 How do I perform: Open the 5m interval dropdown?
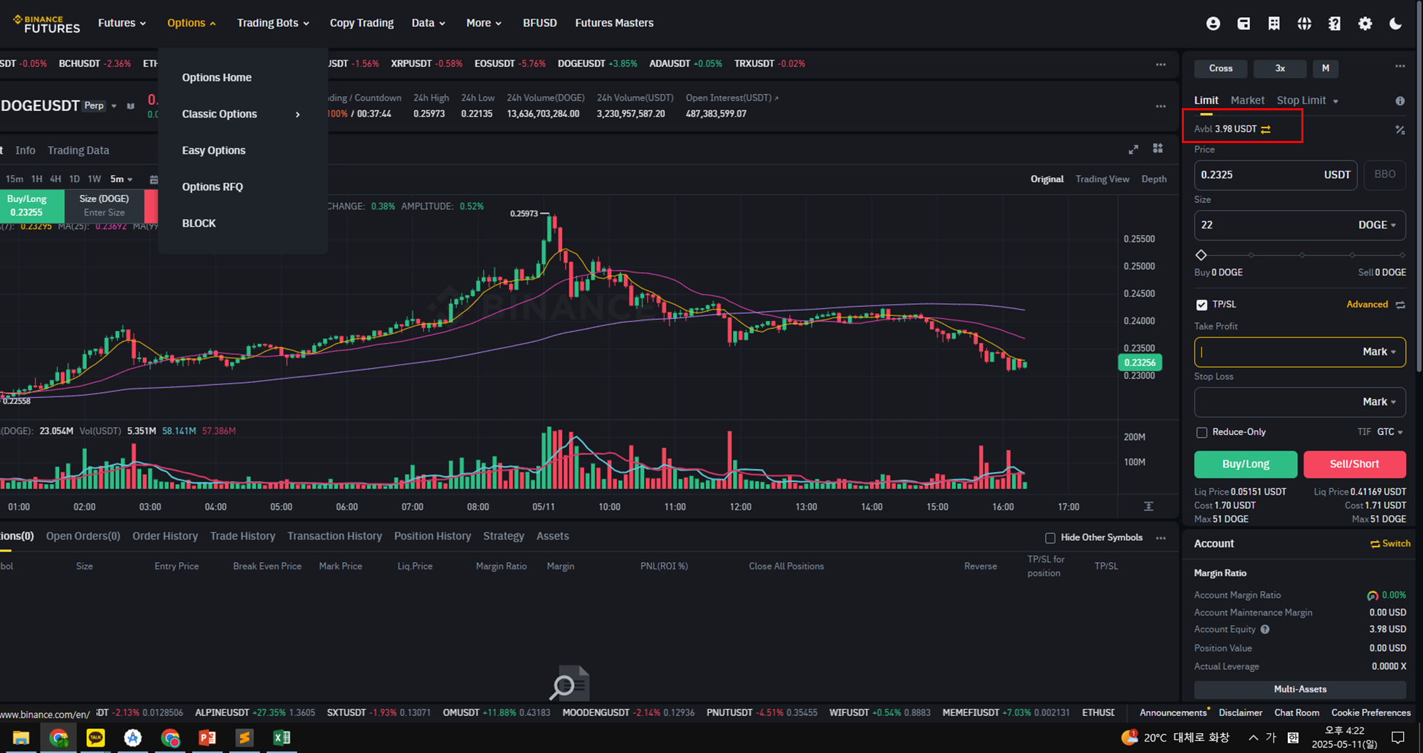tap(121, 179)
